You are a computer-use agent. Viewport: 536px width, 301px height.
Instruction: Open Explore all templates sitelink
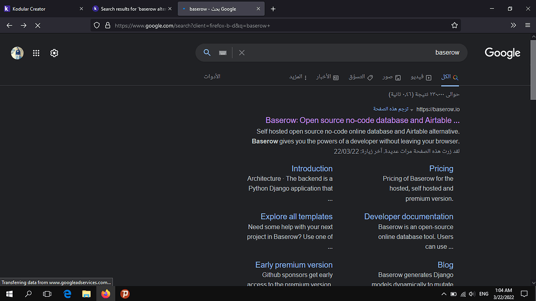point(296,217)
